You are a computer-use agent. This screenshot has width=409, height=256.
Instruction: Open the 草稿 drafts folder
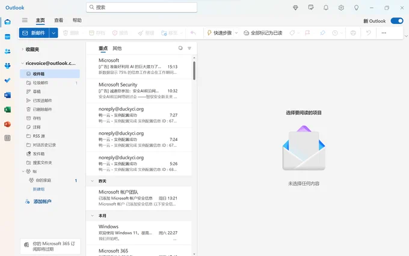point(50,91)
